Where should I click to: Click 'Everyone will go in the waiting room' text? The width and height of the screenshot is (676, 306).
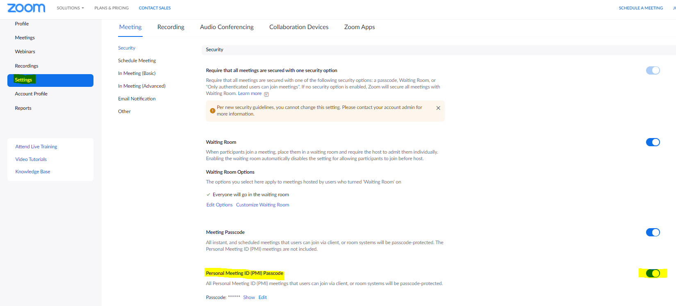point(250,195)
